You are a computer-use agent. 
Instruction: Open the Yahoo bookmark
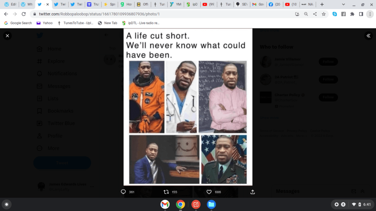[44, 23]
